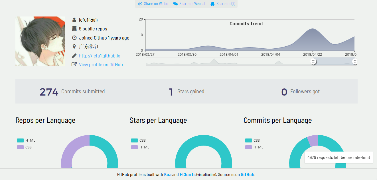Click the clock icon beside Joined Github

(74, 38)
